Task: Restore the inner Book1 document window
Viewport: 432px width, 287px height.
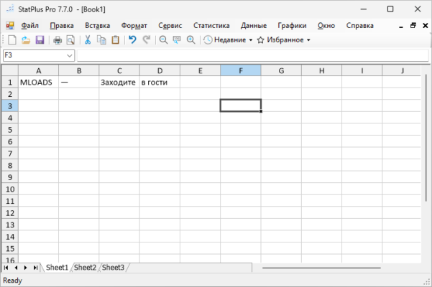Action: click(413, 26)
